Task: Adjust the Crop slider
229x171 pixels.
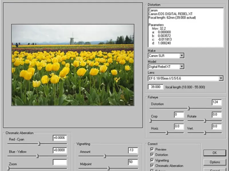Action: [151, 121]
